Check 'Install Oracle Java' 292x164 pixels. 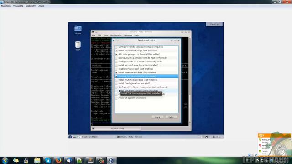pyautogui.click(x=116, y=84)
